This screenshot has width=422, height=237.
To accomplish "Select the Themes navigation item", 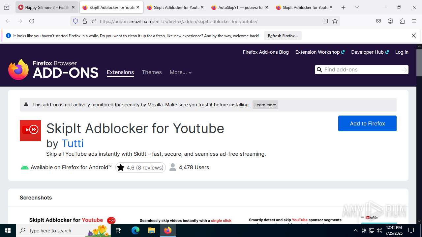I will pos(152,72).
